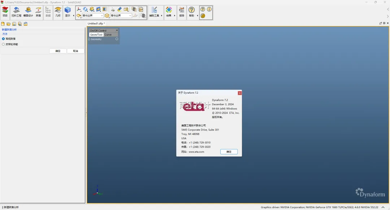Click the viewport tile layout icon
390x210 pixels.
[x=384, y=23]
